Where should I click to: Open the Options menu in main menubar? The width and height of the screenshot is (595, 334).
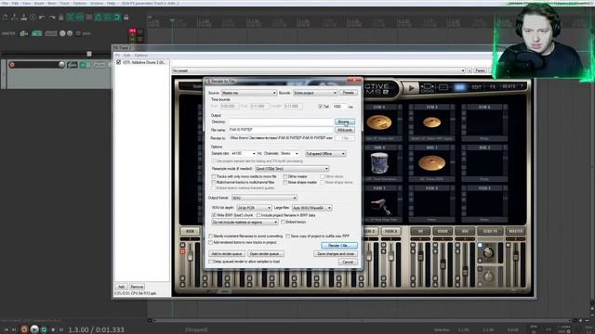tap(80, 3)
